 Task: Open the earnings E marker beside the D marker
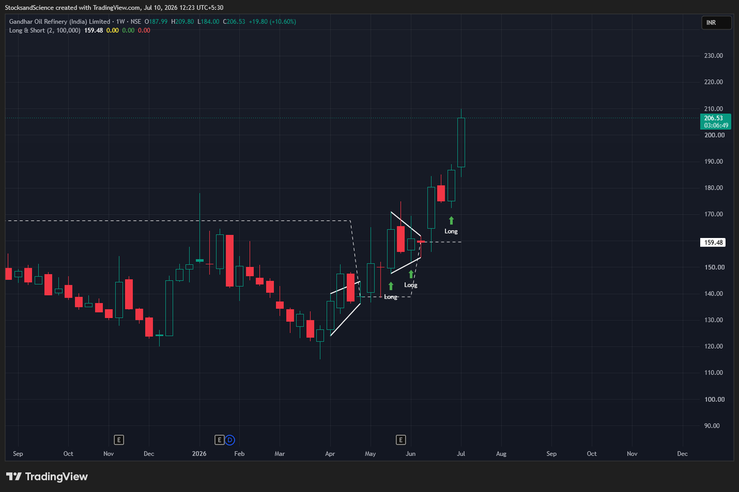pos(219,440)
